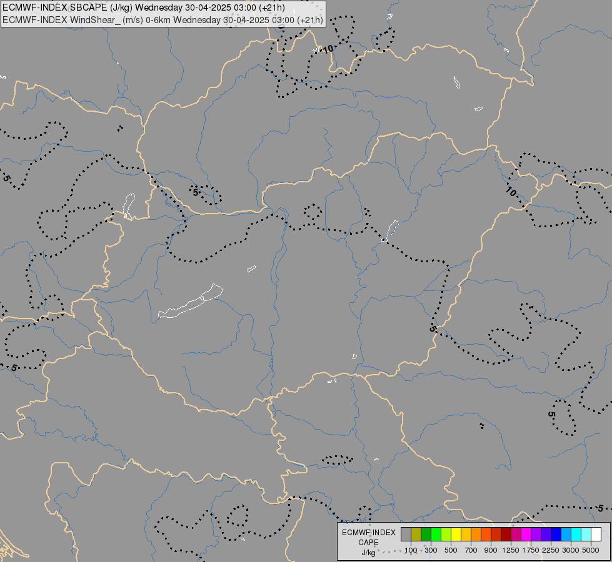Screen dimensions: 612x562
Task: Click the large elongated white-outlined lake
Action: pos(191,302)
